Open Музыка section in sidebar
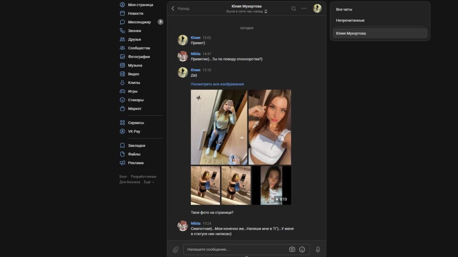Screen dimensions: 458x257 coord(135,65)
